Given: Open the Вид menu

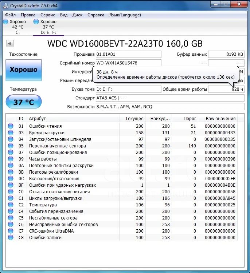Looking at the screenshot, I should pyautogui.click(x=64, y=15).
